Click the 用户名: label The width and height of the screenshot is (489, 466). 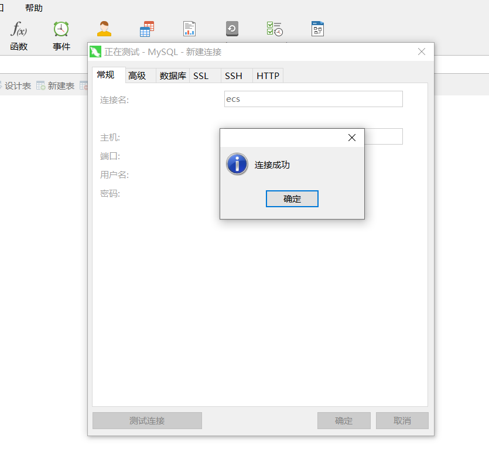[114, 175]
